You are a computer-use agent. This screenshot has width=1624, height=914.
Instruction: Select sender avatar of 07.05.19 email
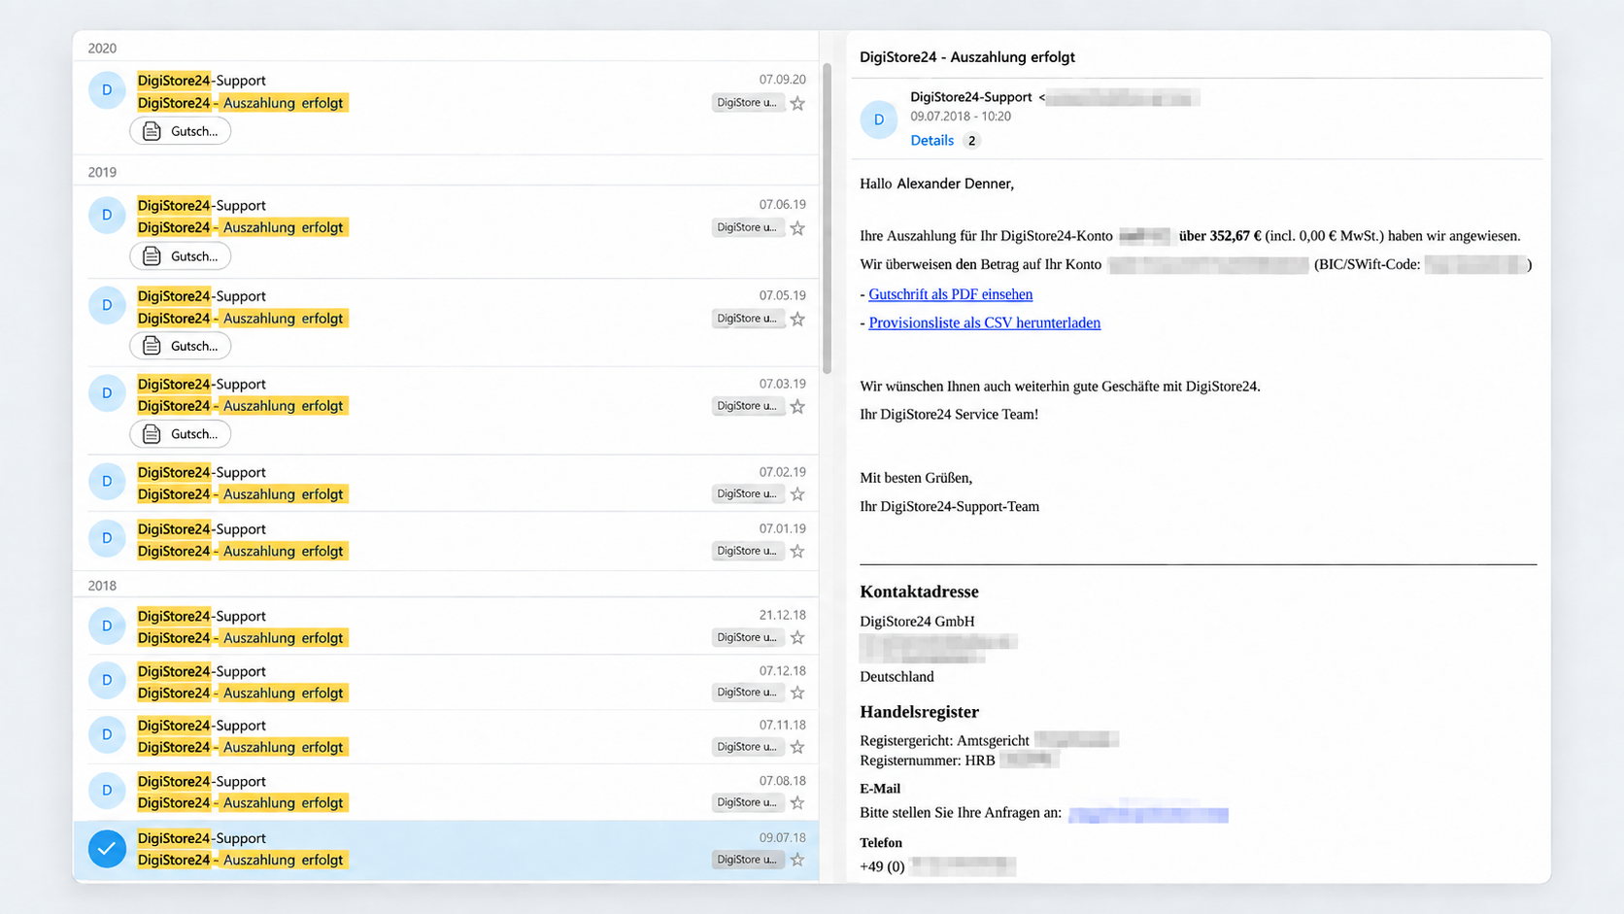pos(107,305)
